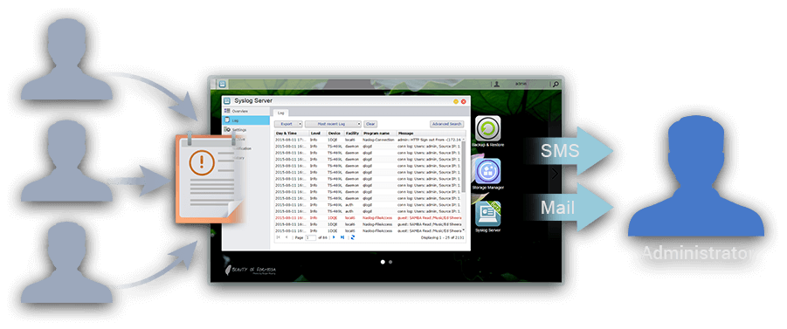787x329 pixels.
Task: Click the Clear button
Action: (370, 123)
